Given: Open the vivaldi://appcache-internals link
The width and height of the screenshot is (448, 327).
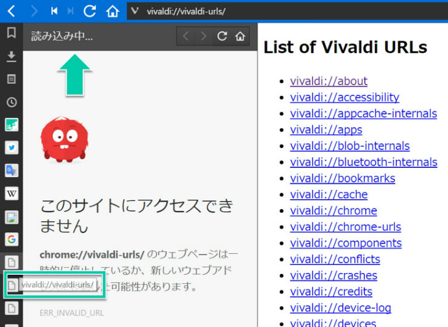Looking at the screenshot, I should (x=364, y=114).
